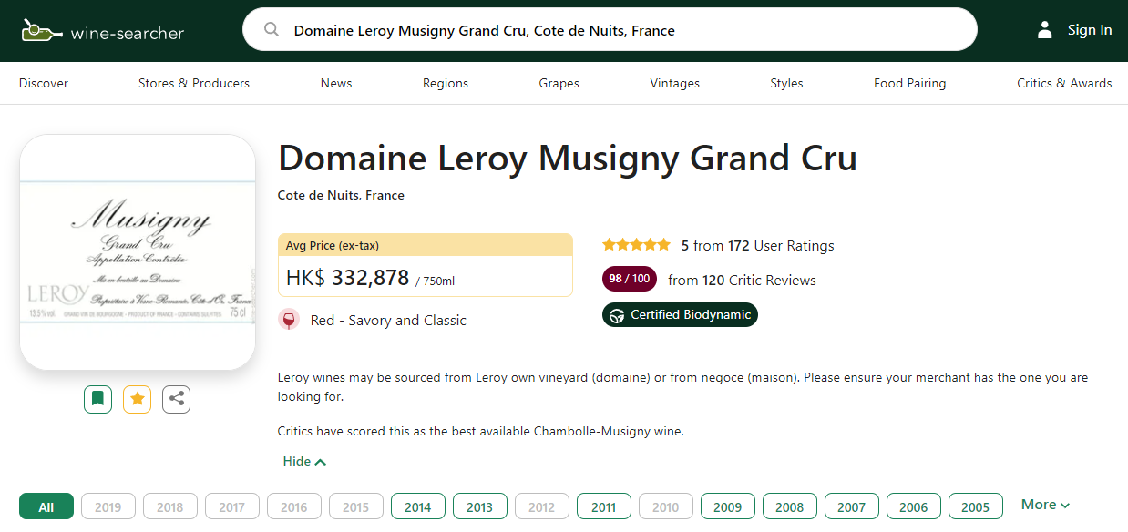The width and height of the screenshot is (1128, 532).
Task: Open the share icon below the label
Action: [x=176, y=399]
